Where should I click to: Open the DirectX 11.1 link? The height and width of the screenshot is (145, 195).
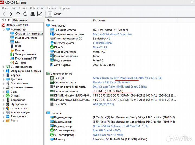[x=100, y=47]
